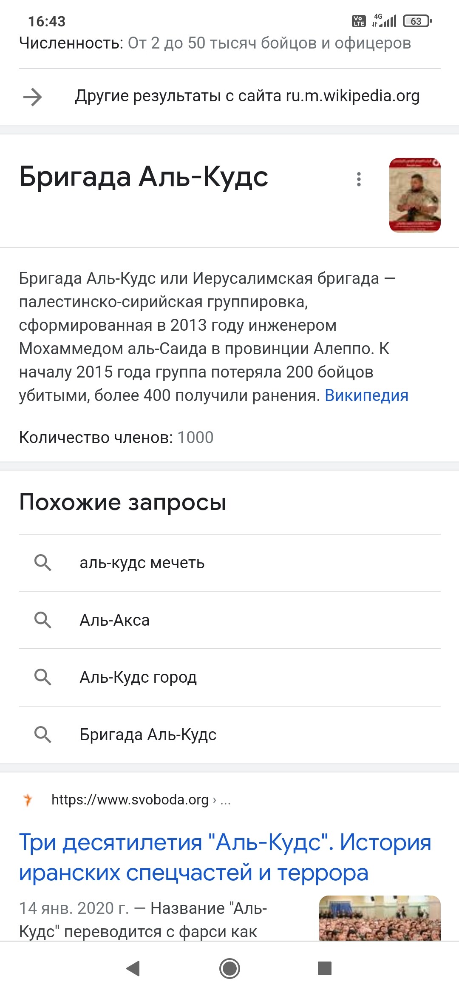Viewport: 459px width, 996px height.
Task: Tap the search icon beside Бригада Аль-Кудс suggestion
Action: tap(42, 735)
